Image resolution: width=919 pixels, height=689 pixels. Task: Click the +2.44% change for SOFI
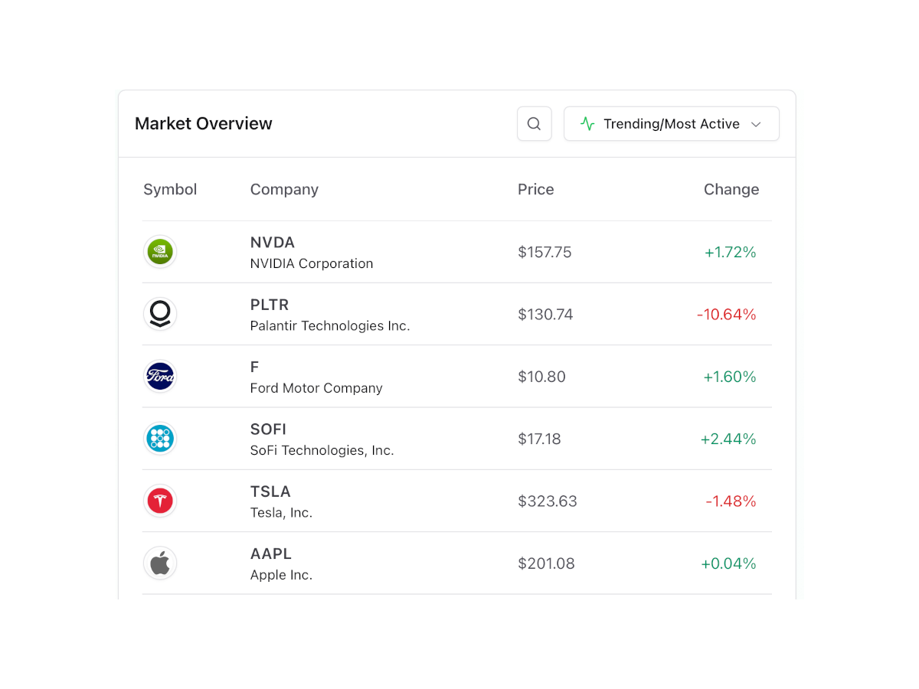click(730, 439)
